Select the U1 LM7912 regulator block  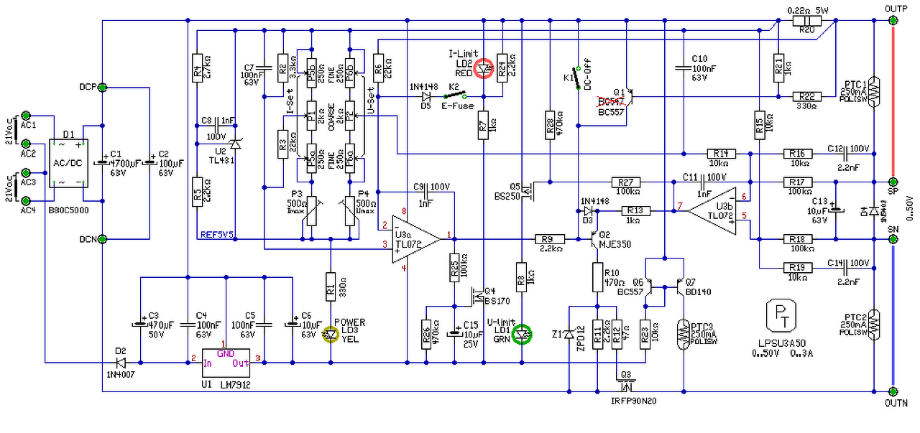226,364
